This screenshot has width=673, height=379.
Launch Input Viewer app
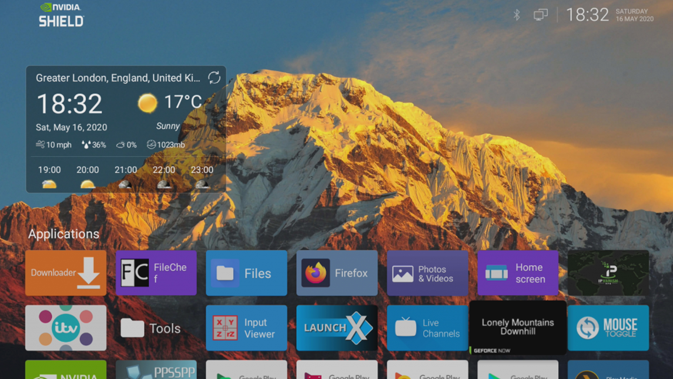point(246,328)
